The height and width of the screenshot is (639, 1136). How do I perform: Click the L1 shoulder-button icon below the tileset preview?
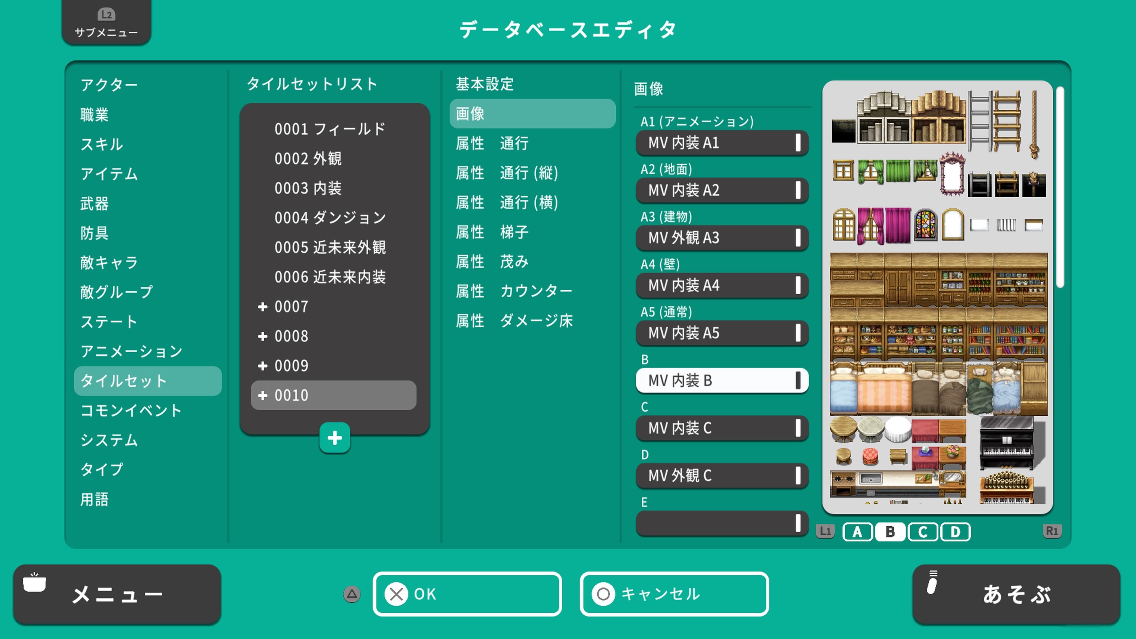coord(825,532)
